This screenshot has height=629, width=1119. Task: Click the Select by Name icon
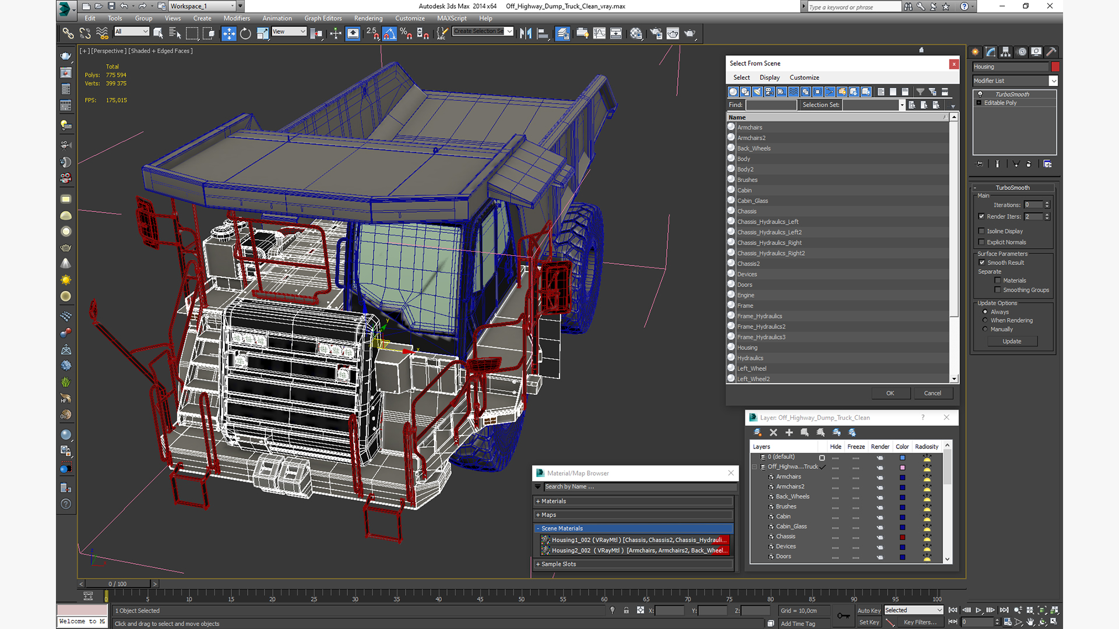coord(174,34)
